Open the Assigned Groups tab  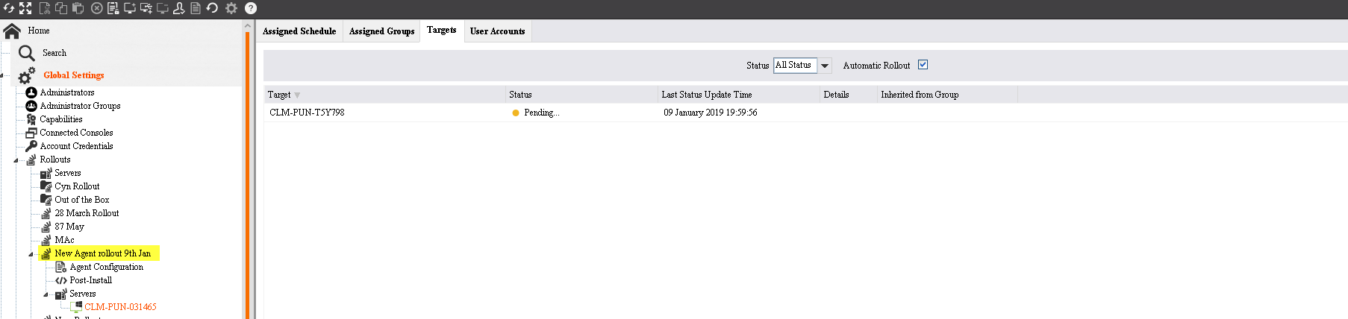(381, 31)
